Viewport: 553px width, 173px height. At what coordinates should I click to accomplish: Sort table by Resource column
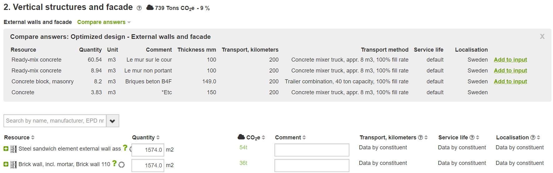tap(19, 138)
